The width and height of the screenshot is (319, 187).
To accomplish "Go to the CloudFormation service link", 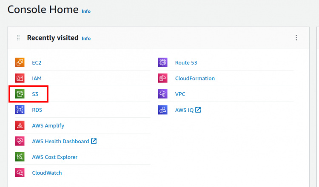I will [x=195, y=78].
